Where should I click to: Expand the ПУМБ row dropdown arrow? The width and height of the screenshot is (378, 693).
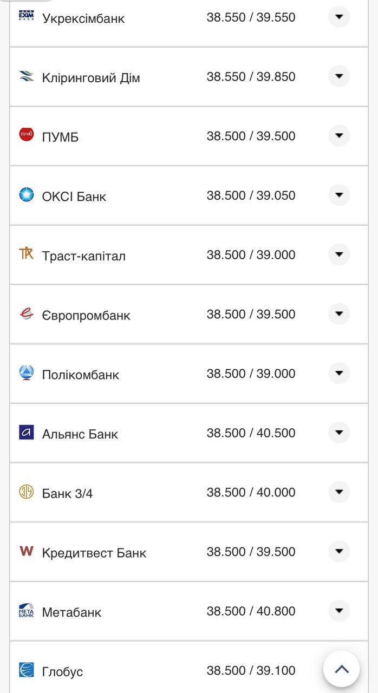click(339, 135)
